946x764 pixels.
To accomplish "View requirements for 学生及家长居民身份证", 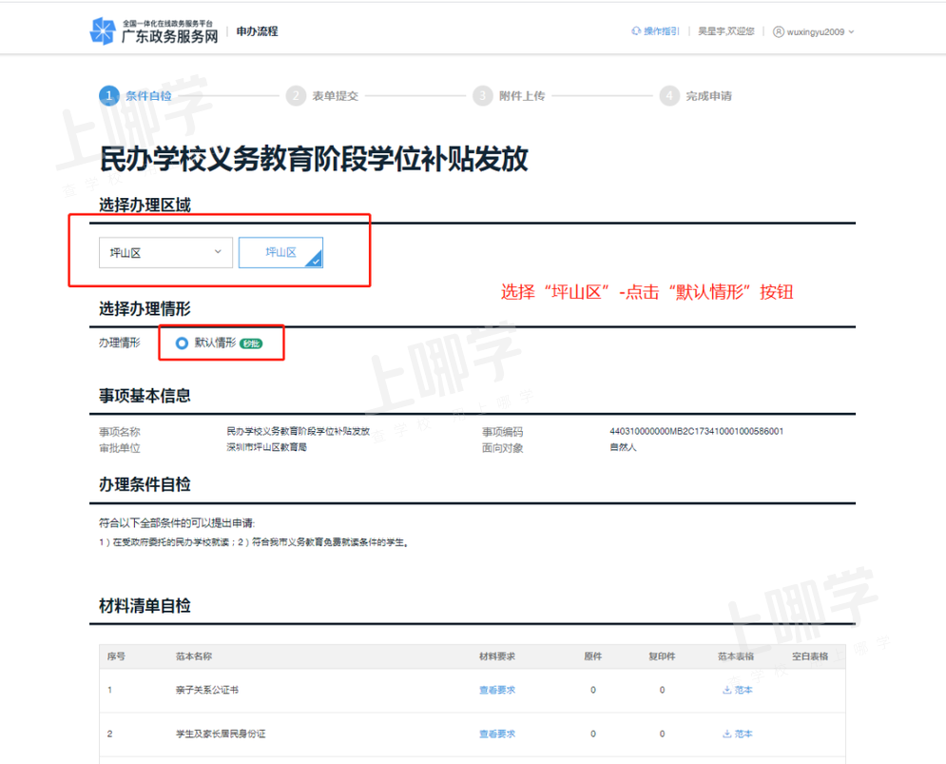I will [497, 734].
